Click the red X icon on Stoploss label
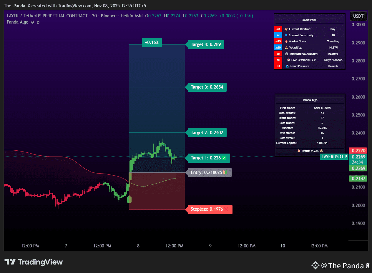Viewport: 372px width, 273px height. click(226, 209)
